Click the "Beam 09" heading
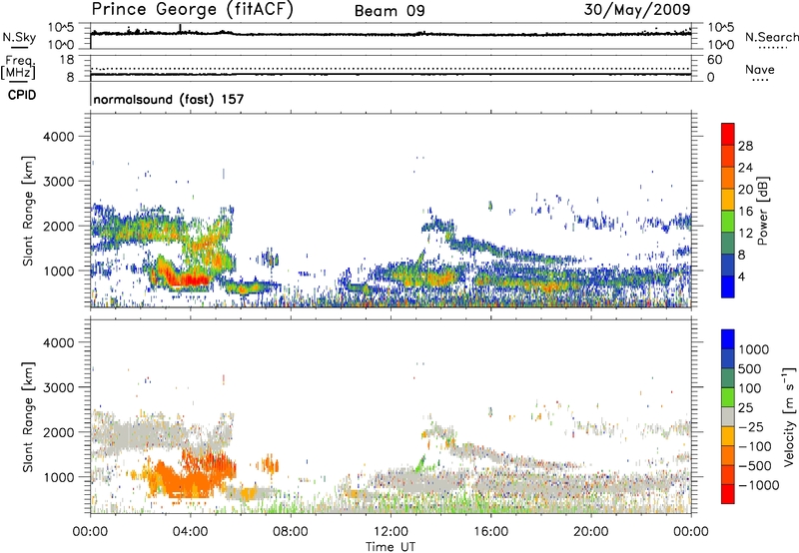Image resolution: width=799 pixels, height=553 pixels. [390, 11]
